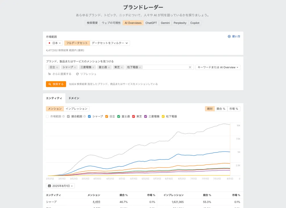Screen dimensions: 286x208
Task: Click the さらに提案する button
Action: pos(59,74)
